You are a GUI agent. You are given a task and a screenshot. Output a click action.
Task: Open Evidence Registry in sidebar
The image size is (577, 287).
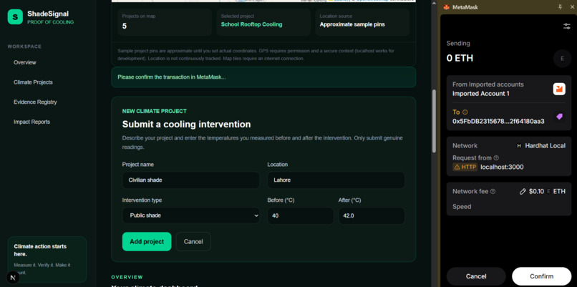[35, 102]
